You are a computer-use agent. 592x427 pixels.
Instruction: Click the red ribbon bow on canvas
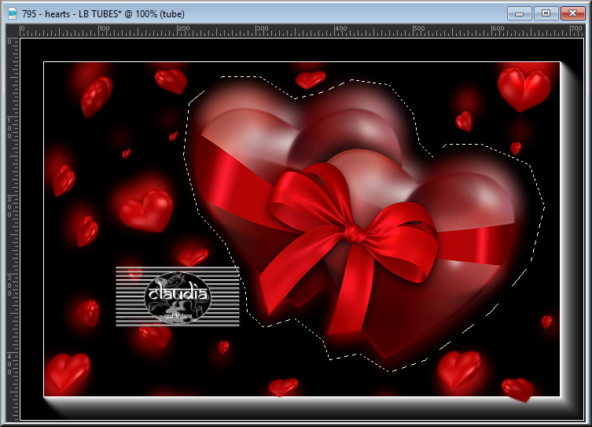(348, 248)
